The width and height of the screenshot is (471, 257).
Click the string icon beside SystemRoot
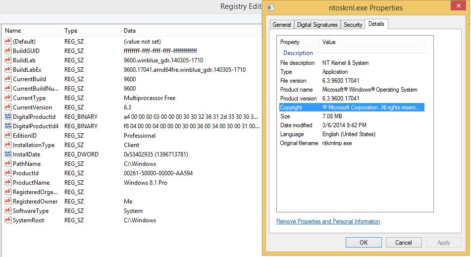coord(8,220)
